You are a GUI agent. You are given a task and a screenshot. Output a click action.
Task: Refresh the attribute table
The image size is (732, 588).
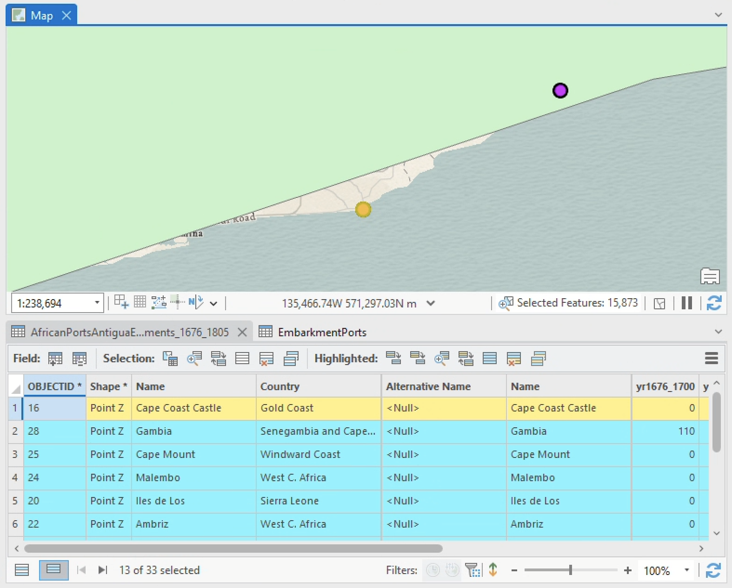tap(713, 570)
